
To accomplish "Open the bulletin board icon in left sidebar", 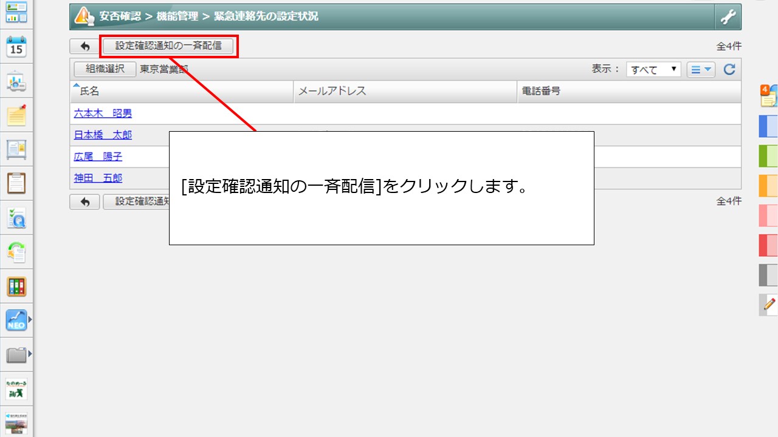I will pyautogui.click(x=16, y=149).
